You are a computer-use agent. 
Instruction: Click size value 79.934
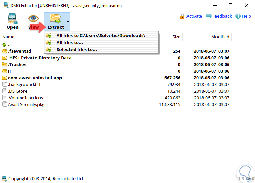[174, 85]
